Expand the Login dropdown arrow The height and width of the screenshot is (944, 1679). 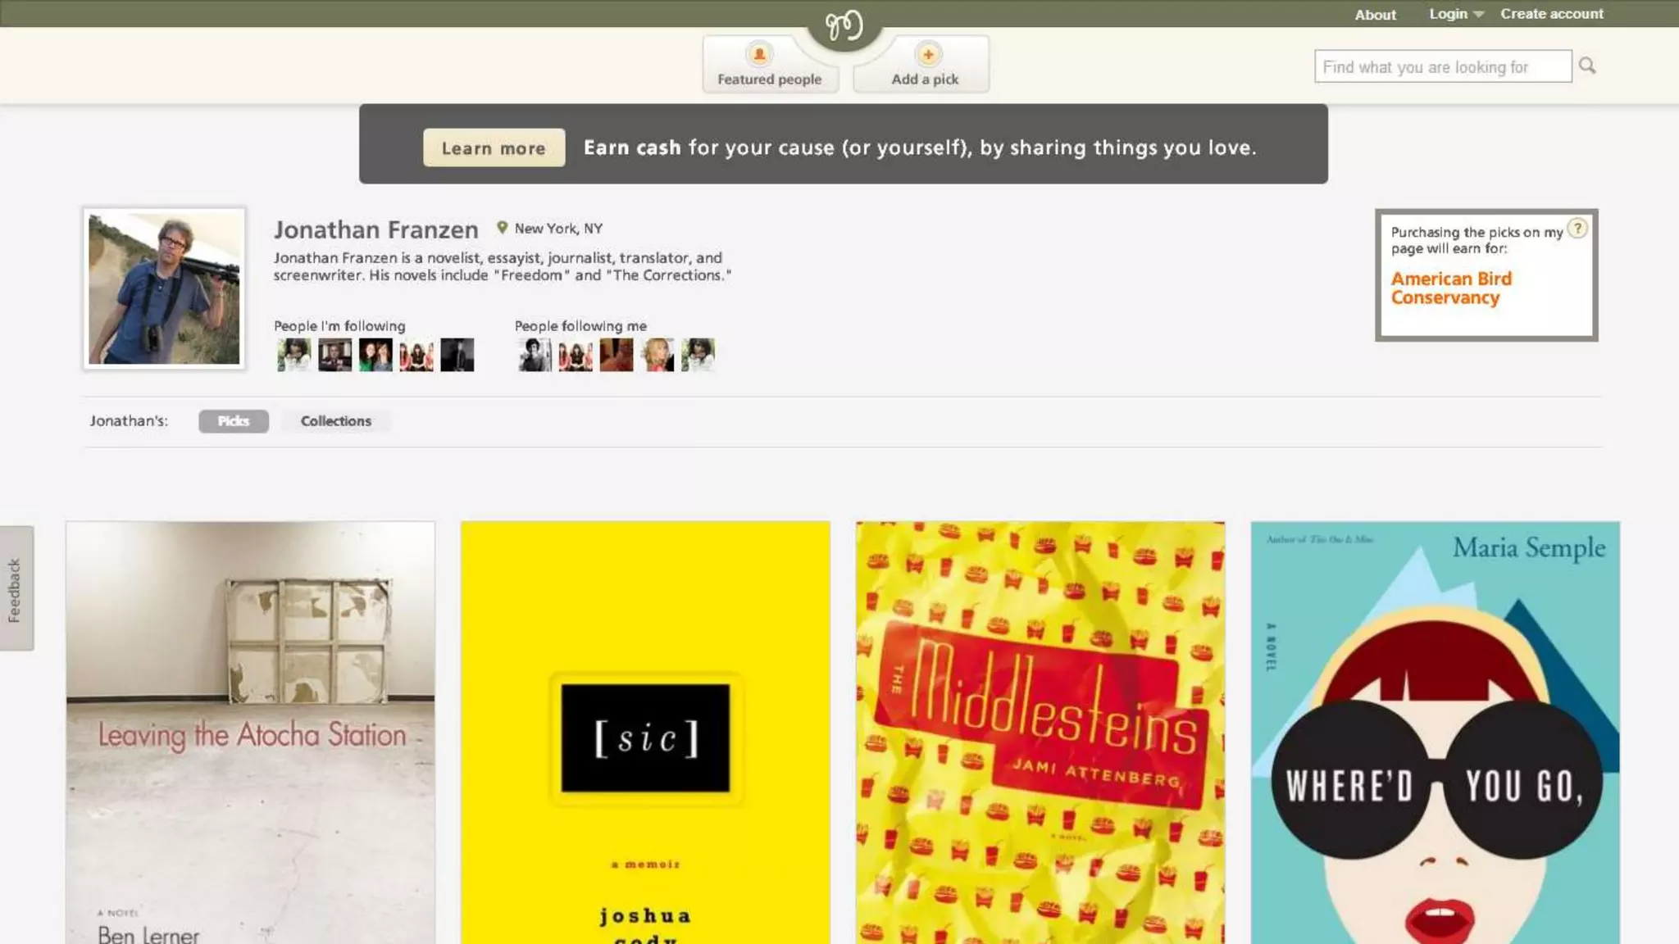[x=1478, y=15]
